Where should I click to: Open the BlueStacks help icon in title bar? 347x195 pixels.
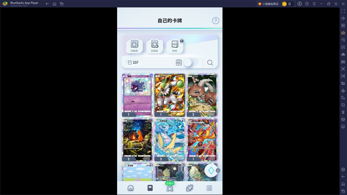point(307,4)
